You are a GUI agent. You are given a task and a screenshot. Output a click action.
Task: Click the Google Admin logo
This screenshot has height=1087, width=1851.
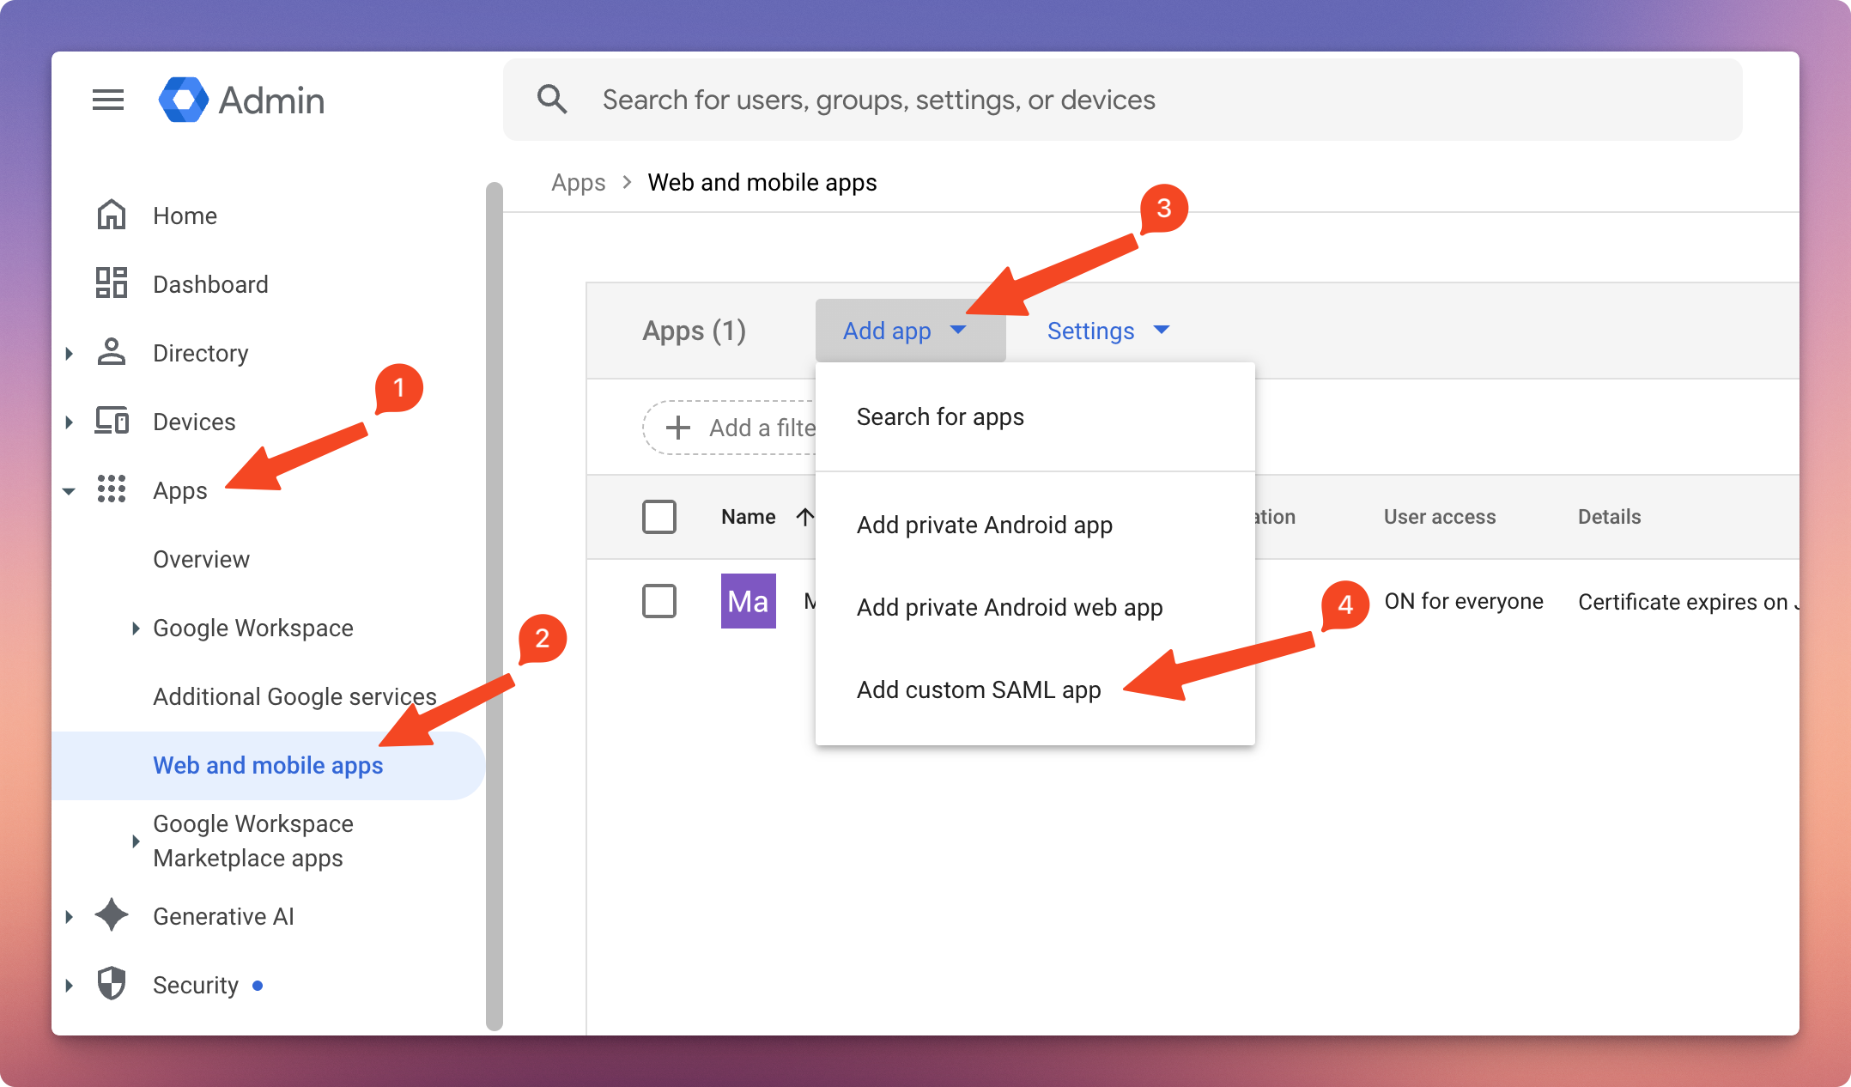coord(184,100)
